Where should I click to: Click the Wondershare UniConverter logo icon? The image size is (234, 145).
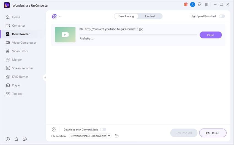coord(7,5)
